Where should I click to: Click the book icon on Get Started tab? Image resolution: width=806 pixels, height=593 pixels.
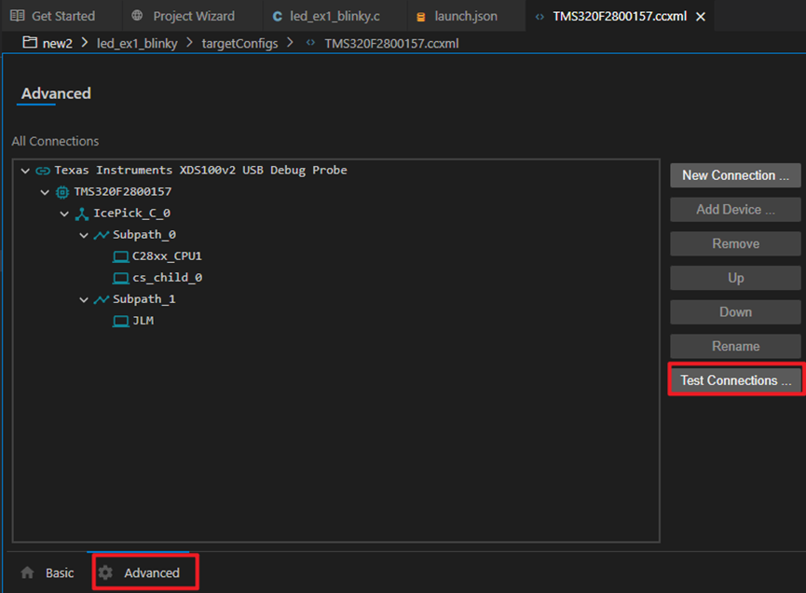coord(18,16)
